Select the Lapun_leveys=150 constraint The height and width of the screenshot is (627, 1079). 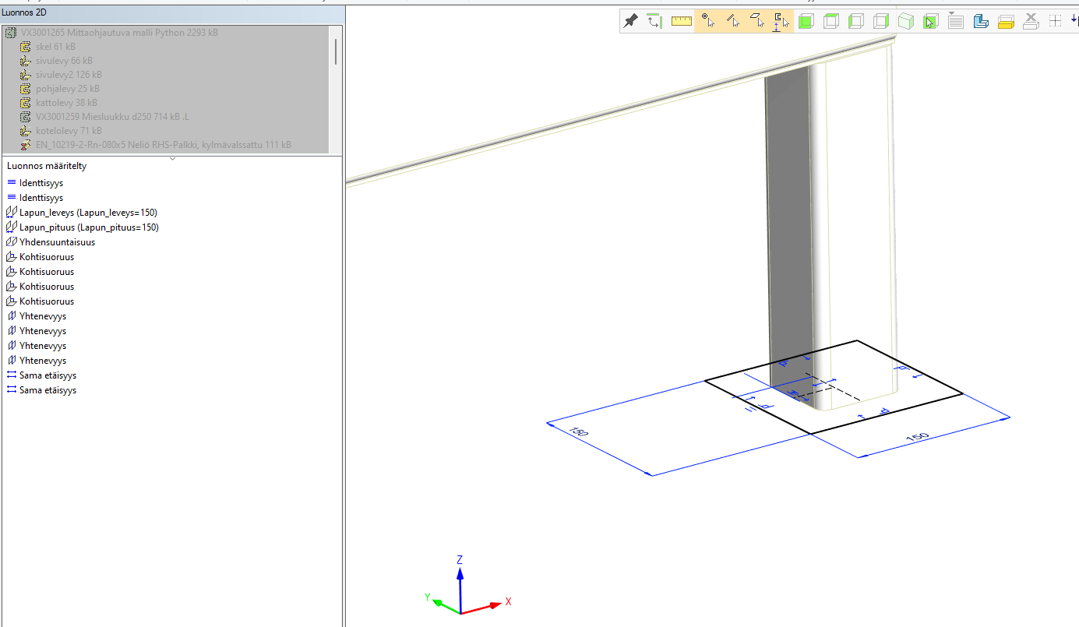88,213
